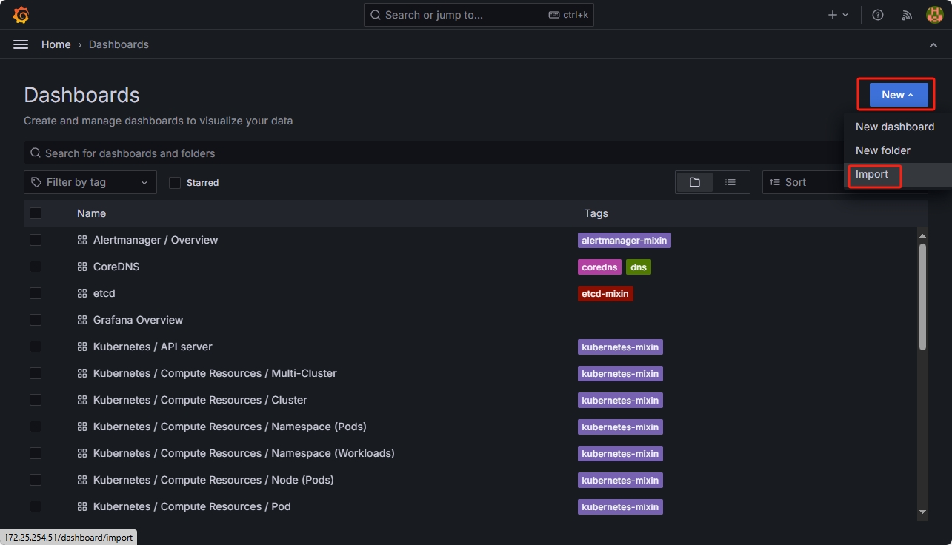Viewport: 952px width, 545px height.
Task: Choose New folder from the menu
Action: (x=883, y=150)
